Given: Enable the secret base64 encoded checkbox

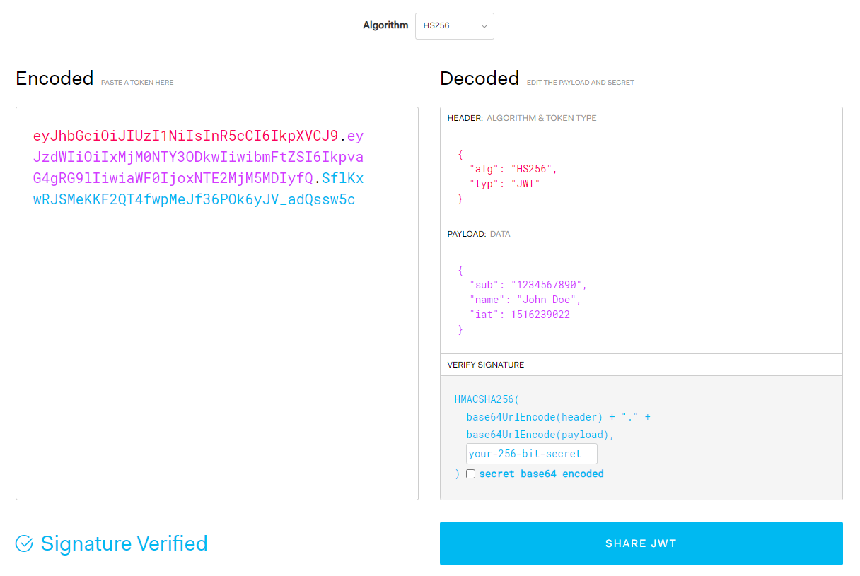Looking at the screenshot, I should [470, 474].
